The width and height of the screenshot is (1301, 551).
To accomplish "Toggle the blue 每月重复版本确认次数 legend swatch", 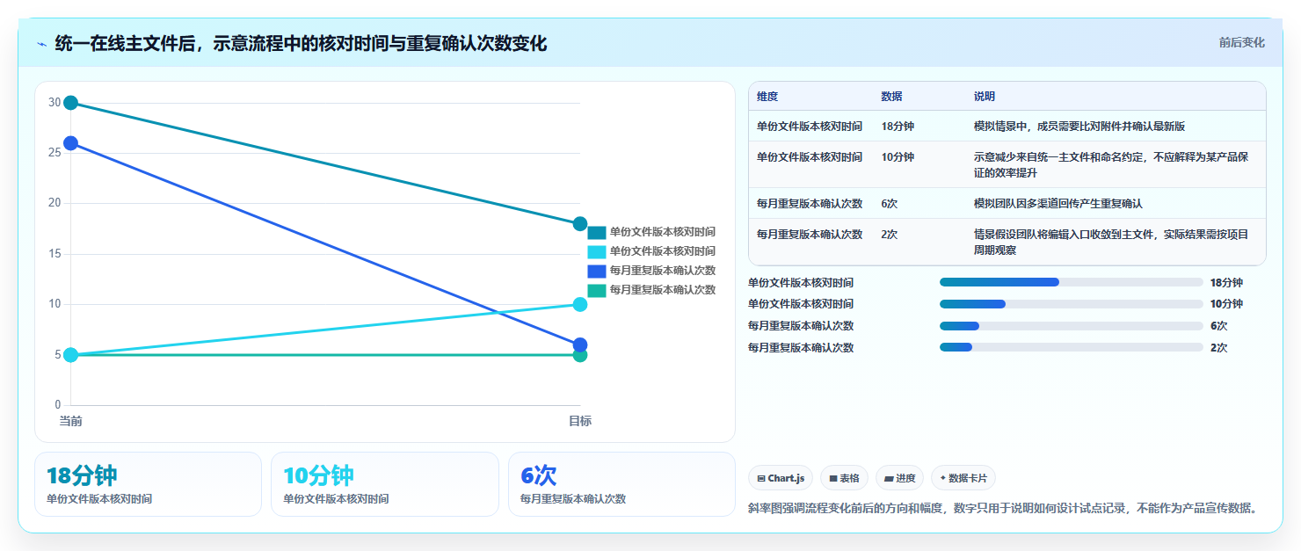I will click(597, 271).
